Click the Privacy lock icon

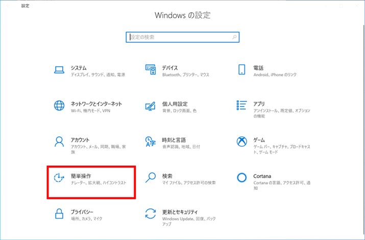60,213
